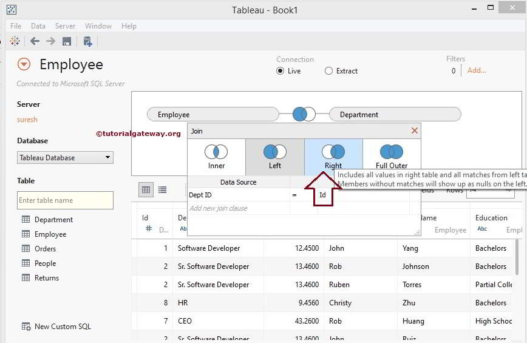The image size is (527, 343).
Task: Select the Right join type
Action: [333, 157]
